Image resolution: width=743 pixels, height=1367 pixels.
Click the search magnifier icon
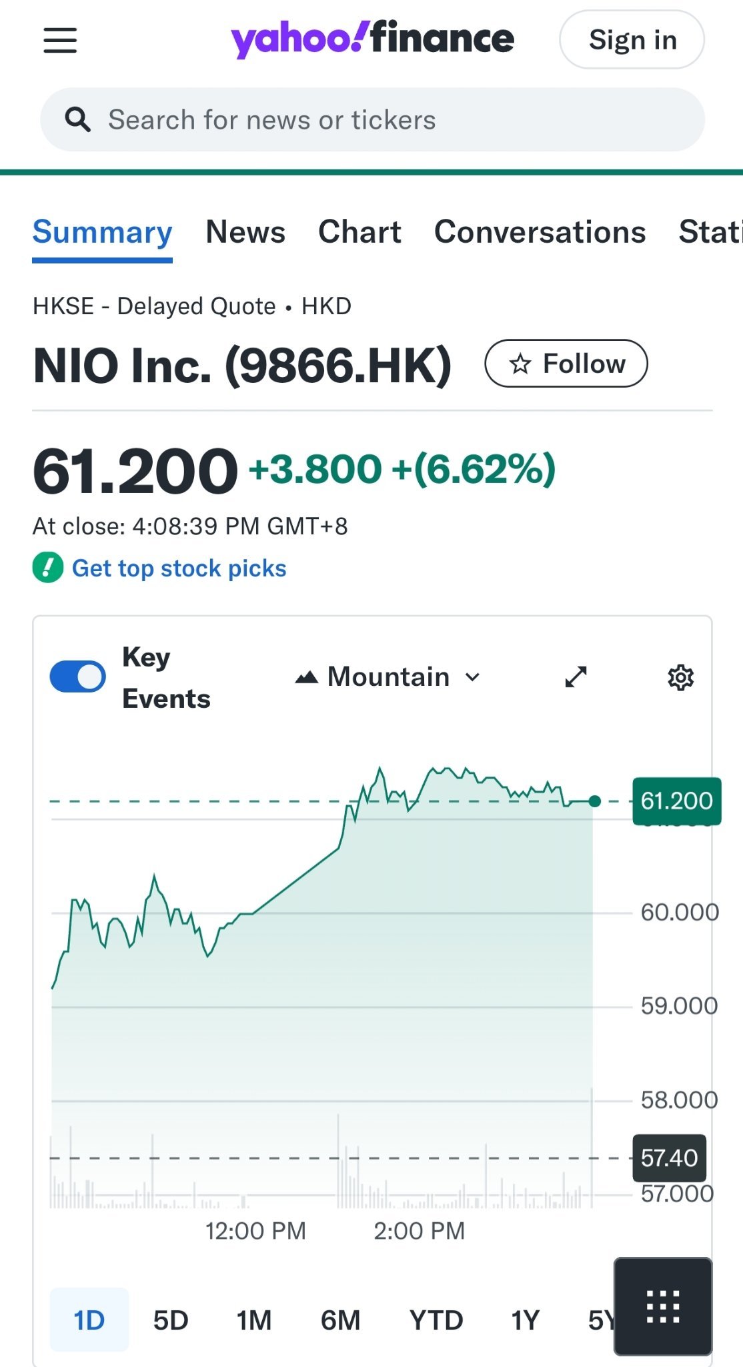79,119
